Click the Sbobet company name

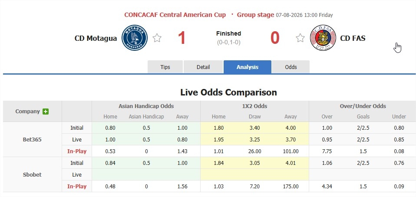click(x=32, y=175)
